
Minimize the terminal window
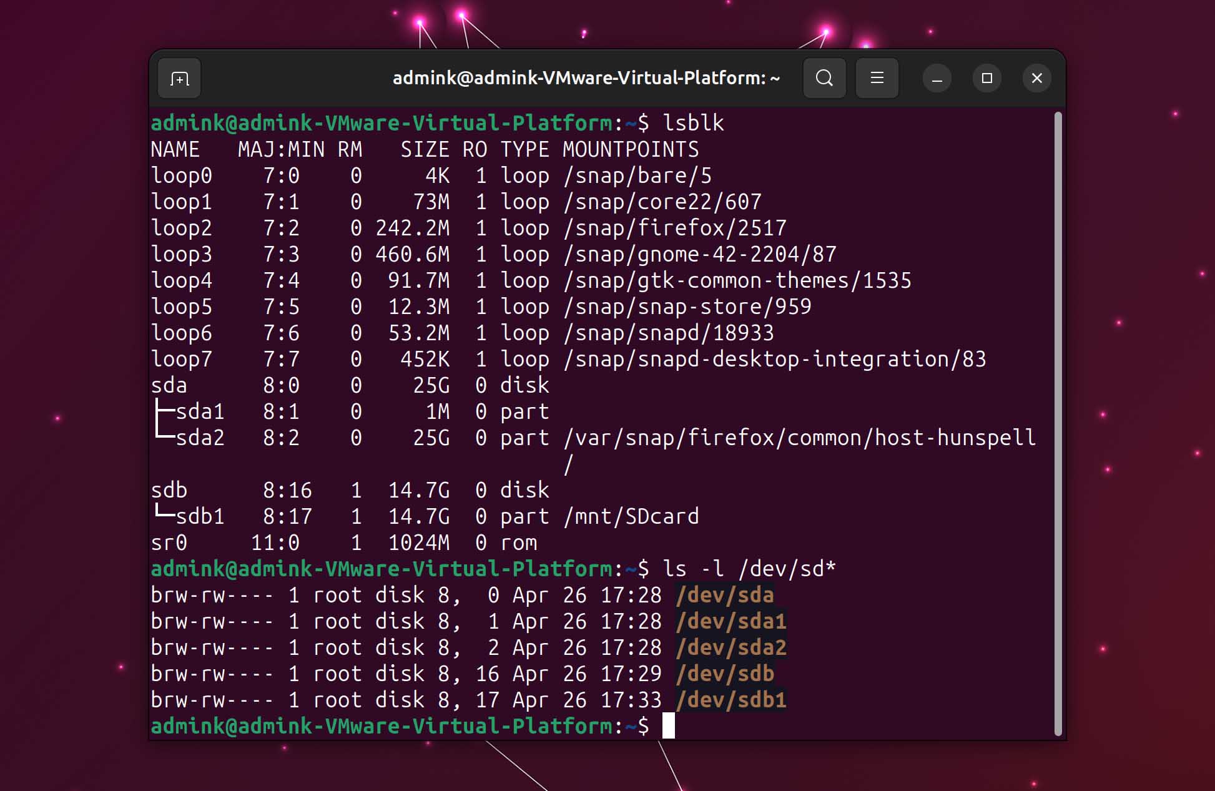(x=937, y=78)
